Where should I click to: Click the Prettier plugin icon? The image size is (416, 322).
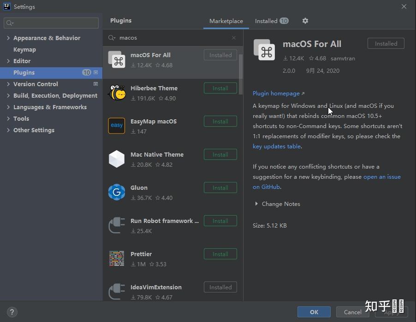(116, 258)
